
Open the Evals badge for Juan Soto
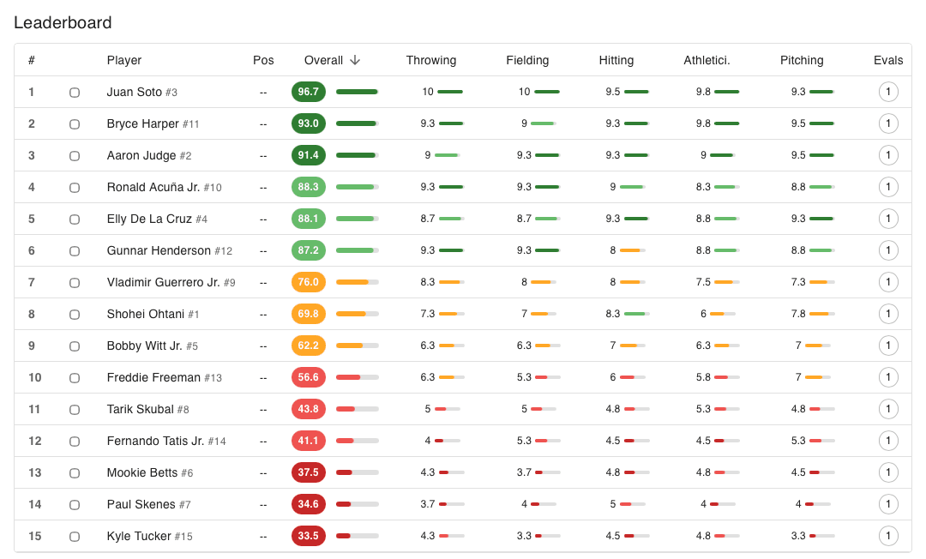[889, 92]
